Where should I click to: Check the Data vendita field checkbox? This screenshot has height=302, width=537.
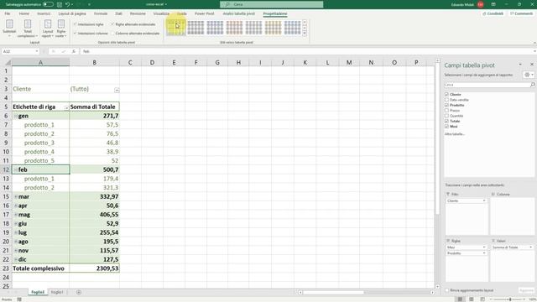coord(446,100)
